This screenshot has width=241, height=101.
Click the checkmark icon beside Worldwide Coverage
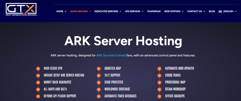(x=99, y=89)
